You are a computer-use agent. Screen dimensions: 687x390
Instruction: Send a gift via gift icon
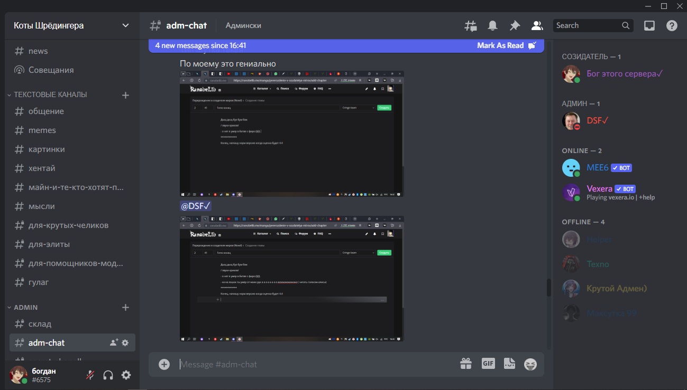tap(465, 364)
